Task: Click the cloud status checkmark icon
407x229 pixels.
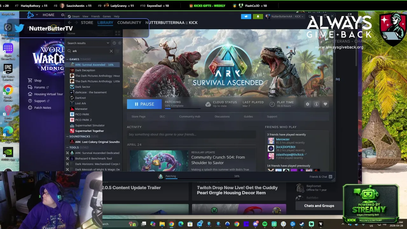Action: [208, 104]
